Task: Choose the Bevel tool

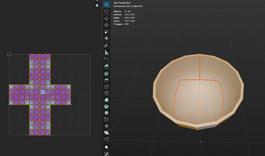Action: [x=106, y=80]
